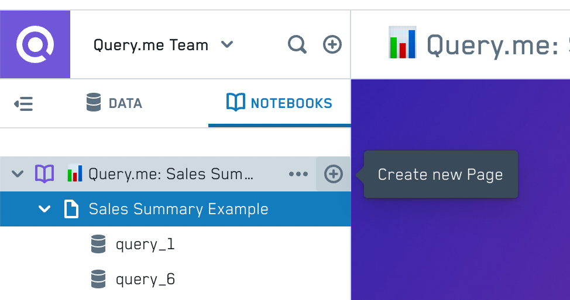The width and height of the screenshot is (570, 300).
Task: Select the NOTEBOOKS tab
Action: click(x=279, y=103)
